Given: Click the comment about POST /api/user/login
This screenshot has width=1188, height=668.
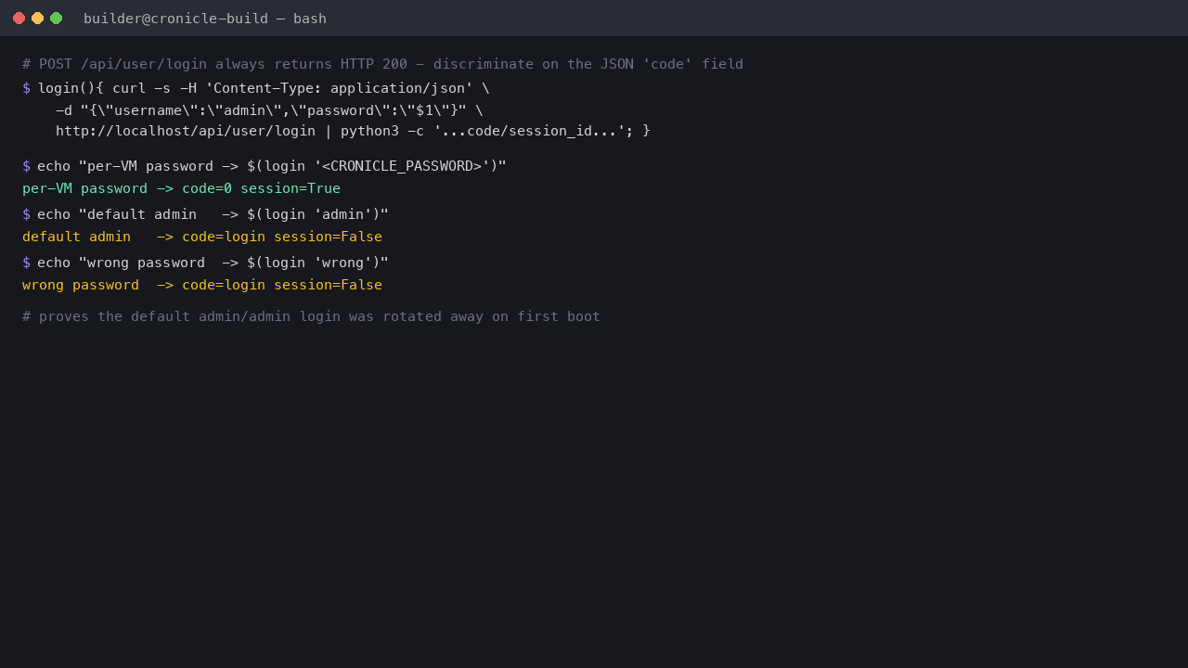Looking at the screenshot, I should tap(382, 64).
